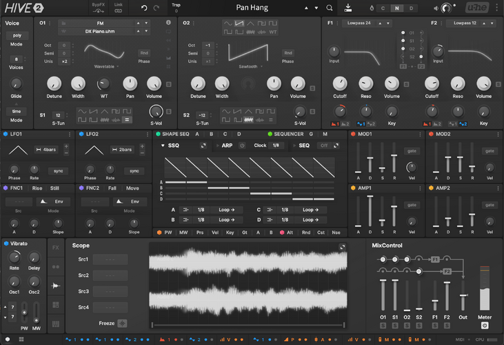Screen dimensions: 504x345
Task: Select WT waveform option in O2
Action: (x=272, y=32)
